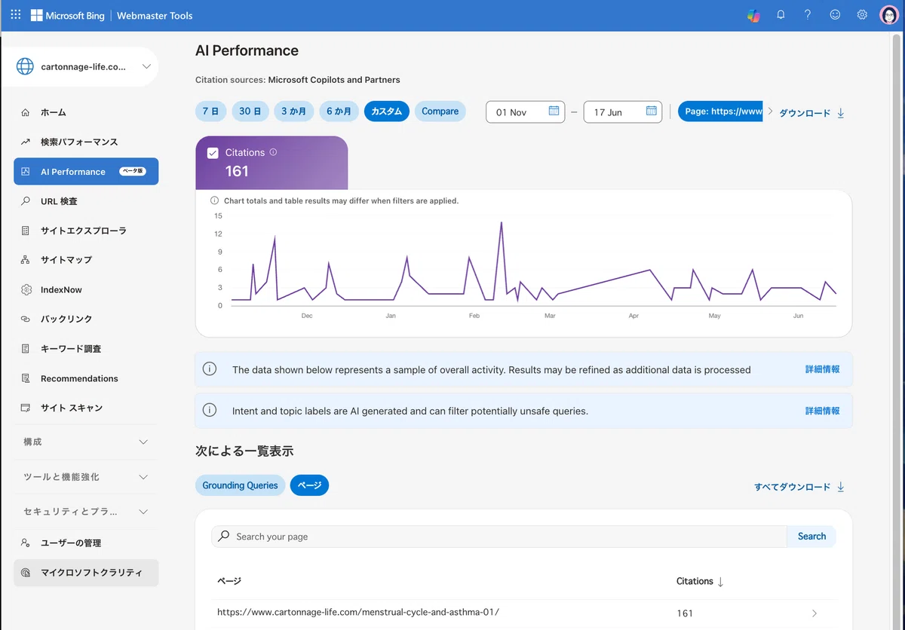This screenshot has width=905, height=630.
Task: Select the 7 日 range button
Action: click(211, 112)
